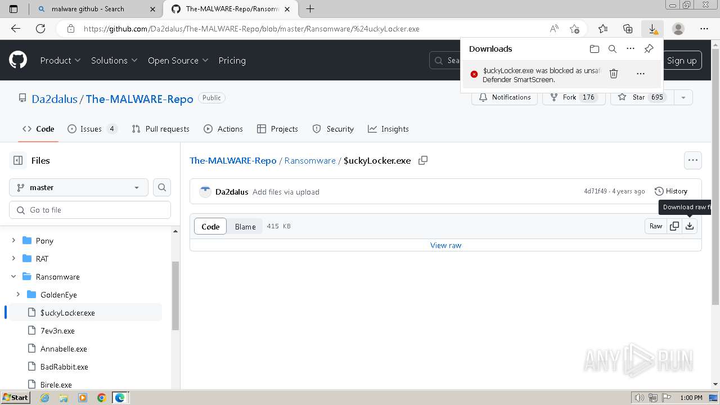Viewport: 720px width, 405px height.
Task: Open the Security tab
Action: tap(333, 129)
